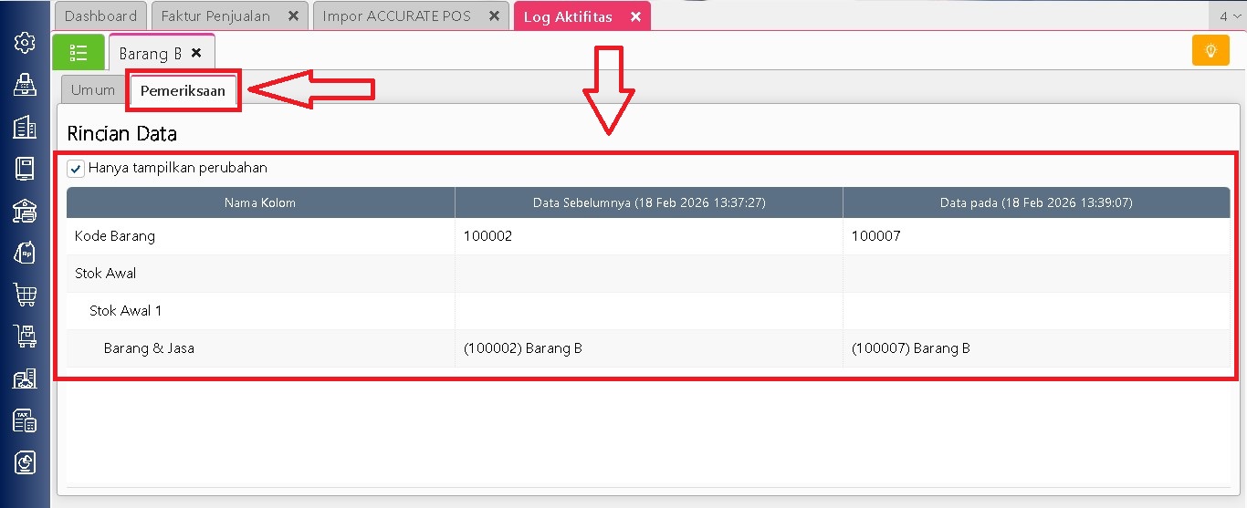Open the Company building module icon

pos(25,127)
